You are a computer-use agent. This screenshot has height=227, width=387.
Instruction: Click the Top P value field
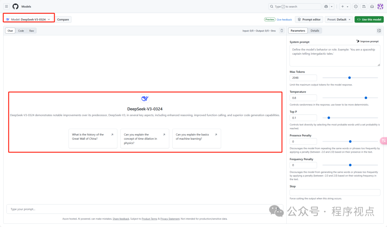tap(303, 118)
